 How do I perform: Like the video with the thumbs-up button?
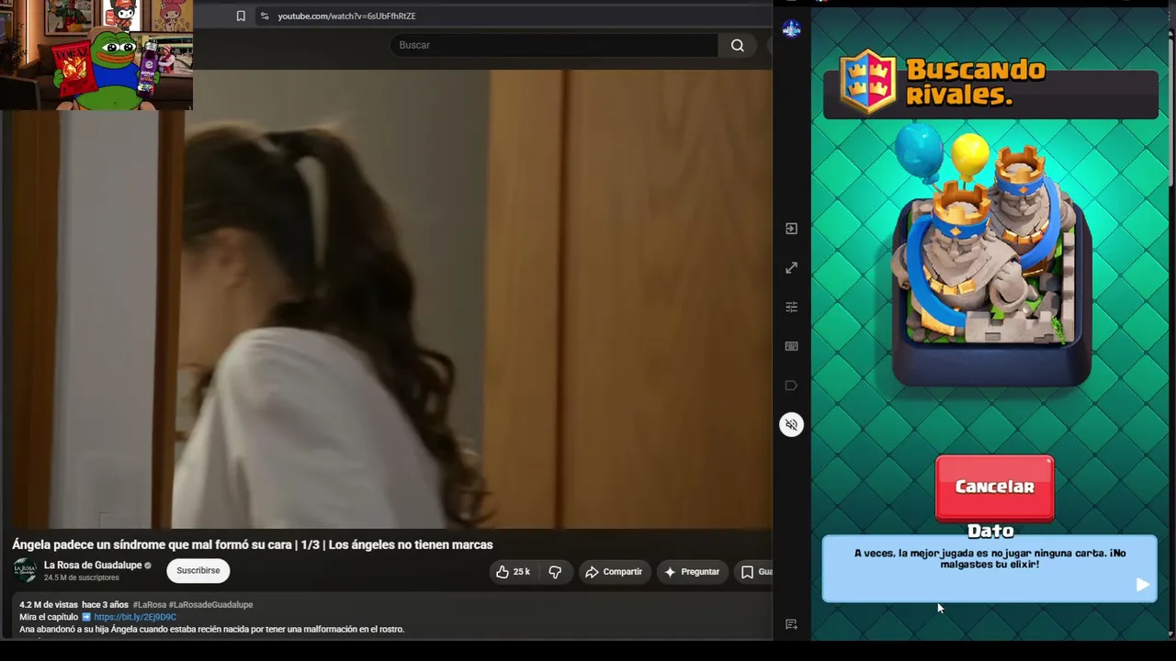pos(513,572)
